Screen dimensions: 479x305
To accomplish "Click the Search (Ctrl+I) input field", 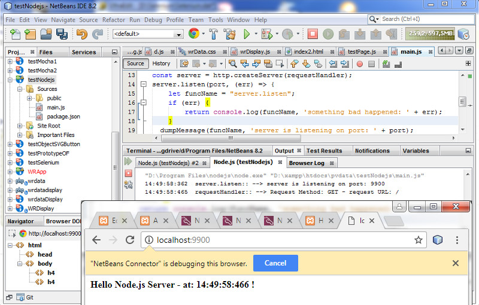I will [422, 19].
